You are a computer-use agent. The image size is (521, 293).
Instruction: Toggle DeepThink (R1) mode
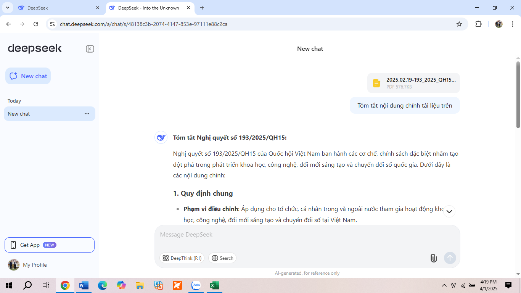point(182,258)
